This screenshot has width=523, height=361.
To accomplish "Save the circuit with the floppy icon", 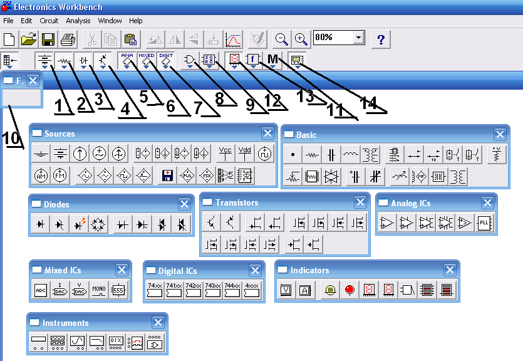I will (x=48, y=39).
